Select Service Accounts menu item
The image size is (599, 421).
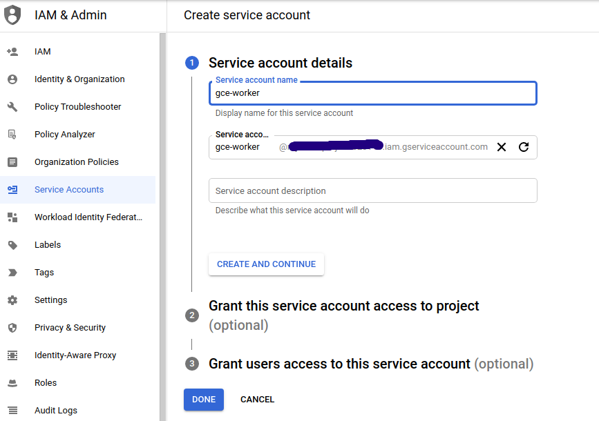coord(77,190)
